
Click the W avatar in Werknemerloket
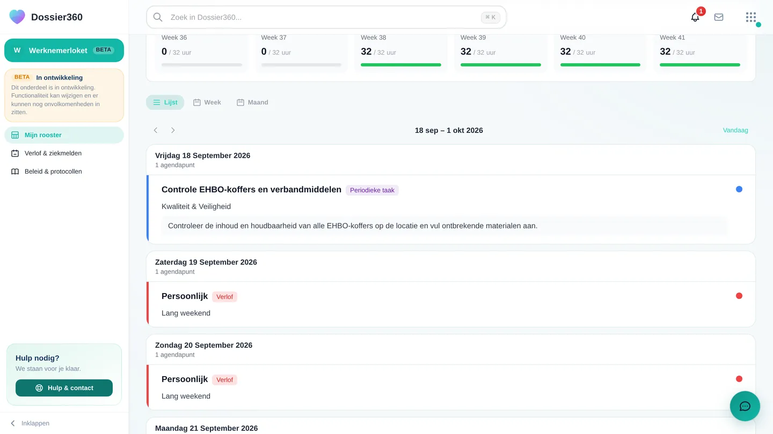click(x=17, y=50)
